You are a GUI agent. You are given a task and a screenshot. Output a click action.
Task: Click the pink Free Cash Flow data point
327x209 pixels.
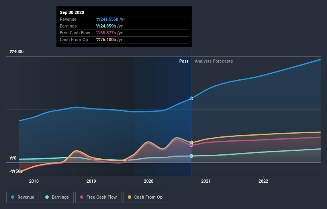coord(191,145)
